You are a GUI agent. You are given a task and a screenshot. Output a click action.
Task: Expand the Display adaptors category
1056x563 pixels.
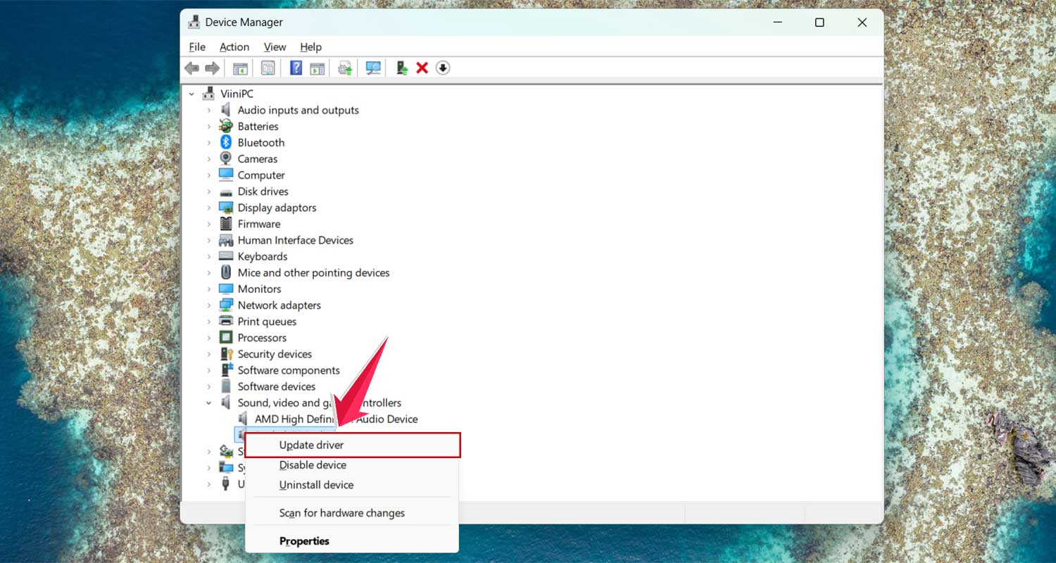click(208, 208)
